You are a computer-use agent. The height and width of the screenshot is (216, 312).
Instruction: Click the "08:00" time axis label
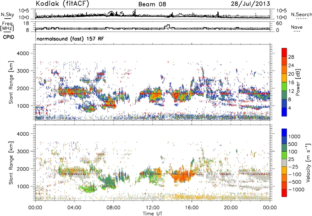(113, 208)
